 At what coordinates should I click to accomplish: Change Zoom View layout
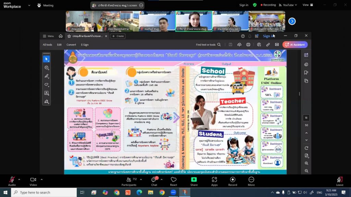click(308, 5)
